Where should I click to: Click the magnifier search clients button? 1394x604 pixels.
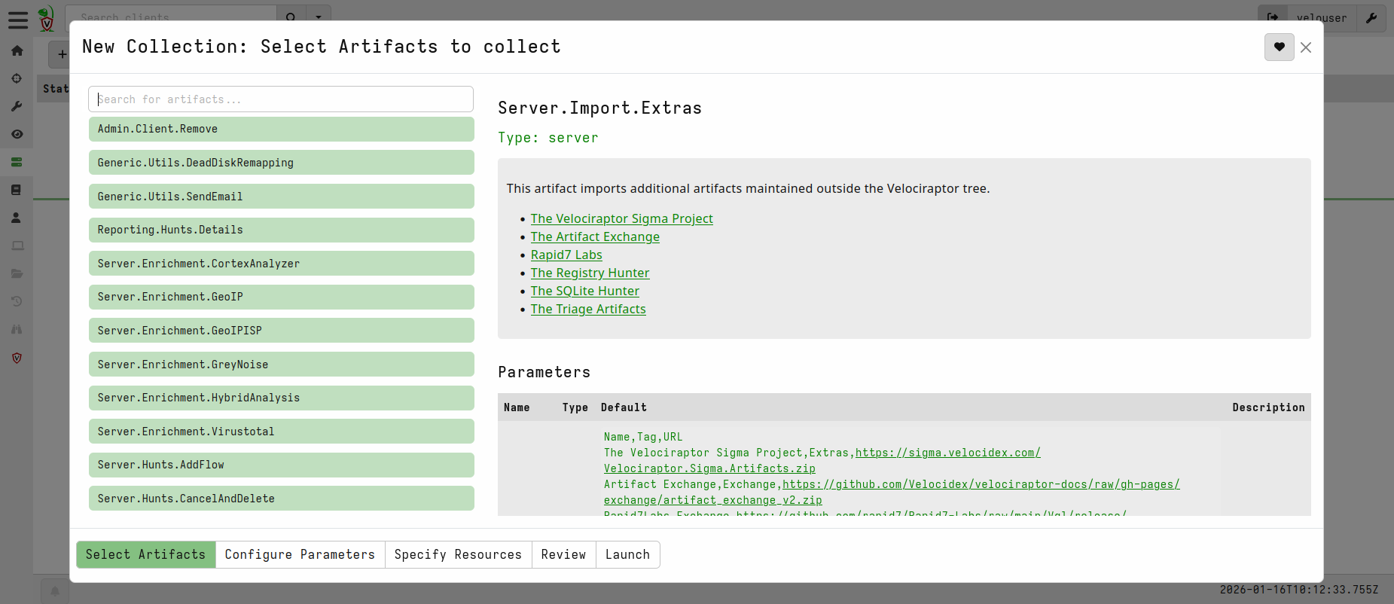click(x=291, y=17)
